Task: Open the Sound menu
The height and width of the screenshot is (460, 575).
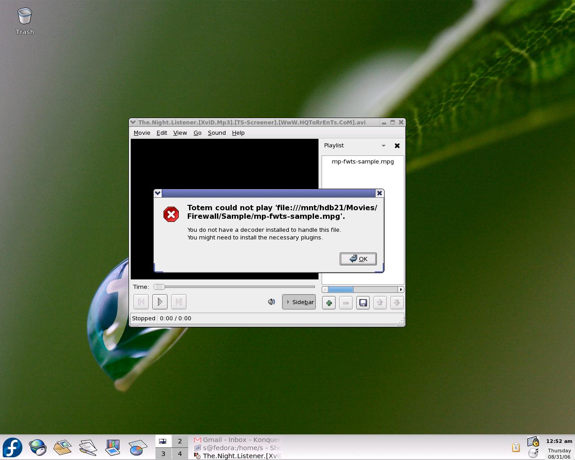Action: 217,133
